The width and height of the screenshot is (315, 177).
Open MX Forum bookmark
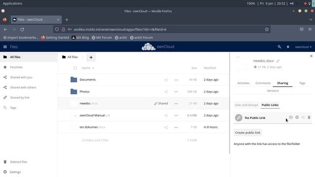click(102, 37)
